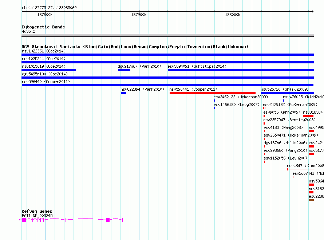Click esv2650471 (McKernan2009) label
Viewport: 324px width, 240px height.
[291, 135]
